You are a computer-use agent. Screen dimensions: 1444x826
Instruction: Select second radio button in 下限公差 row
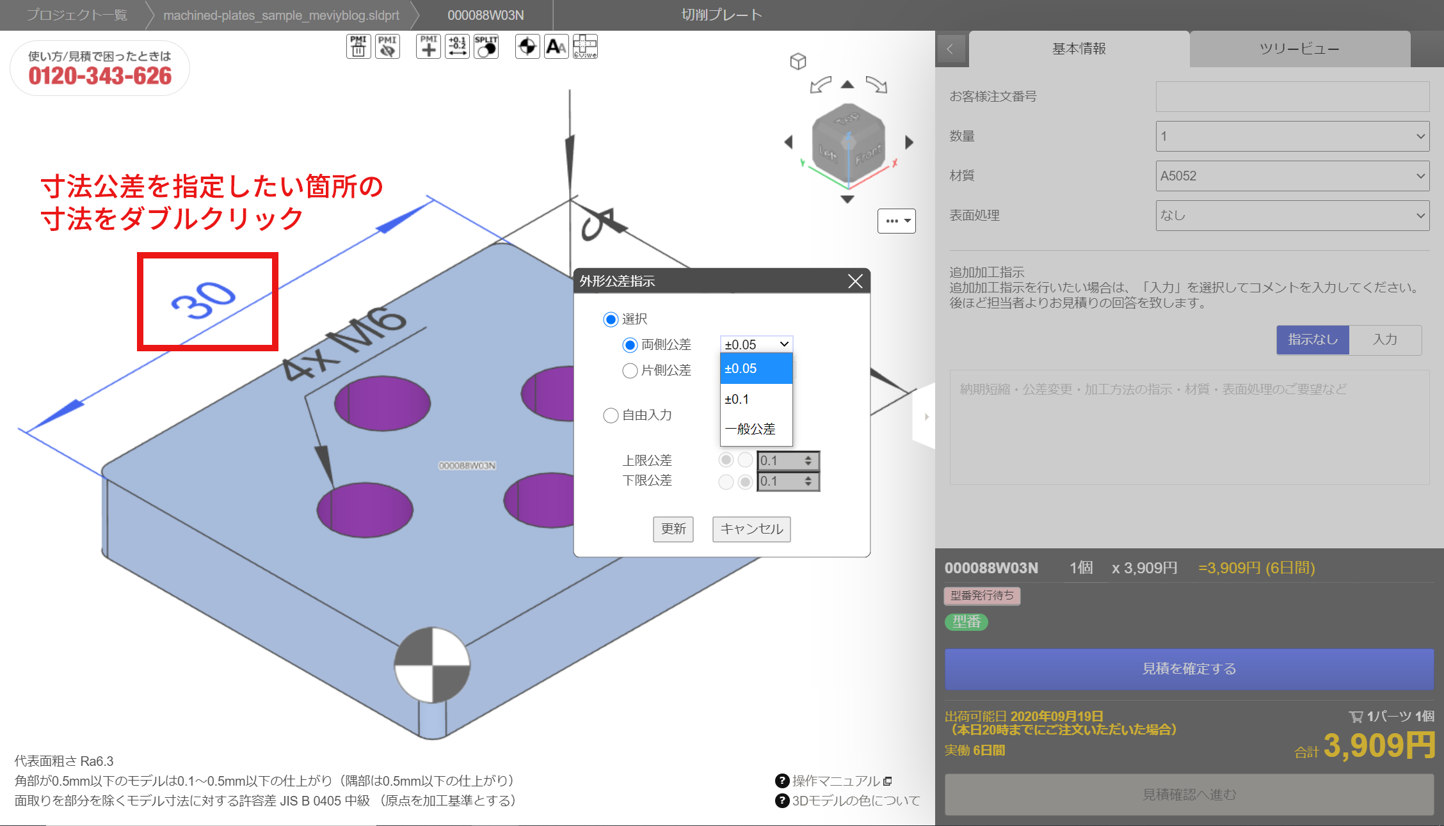click(745, 482)
